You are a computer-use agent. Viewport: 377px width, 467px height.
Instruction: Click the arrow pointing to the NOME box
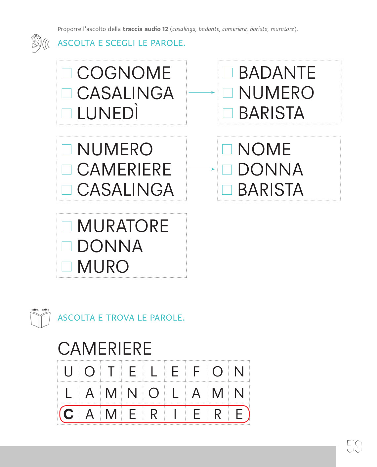pyautogui.click(x=202, y=169)
